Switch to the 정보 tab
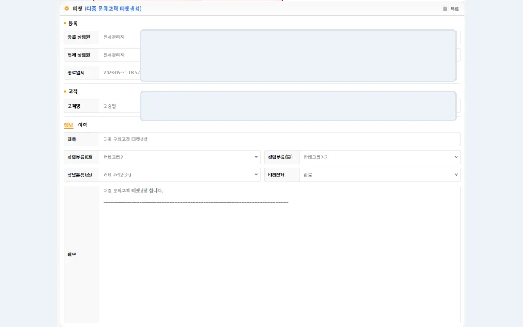This screenshot has width=523, height=327. [x=69, y=125]
